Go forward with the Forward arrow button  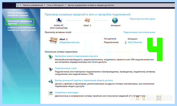click(x=10, y=5)
